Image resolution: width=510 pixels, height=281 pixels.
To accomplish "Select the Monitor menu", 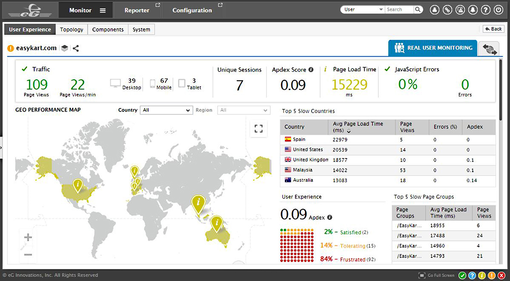I will [x=80, y=11].
